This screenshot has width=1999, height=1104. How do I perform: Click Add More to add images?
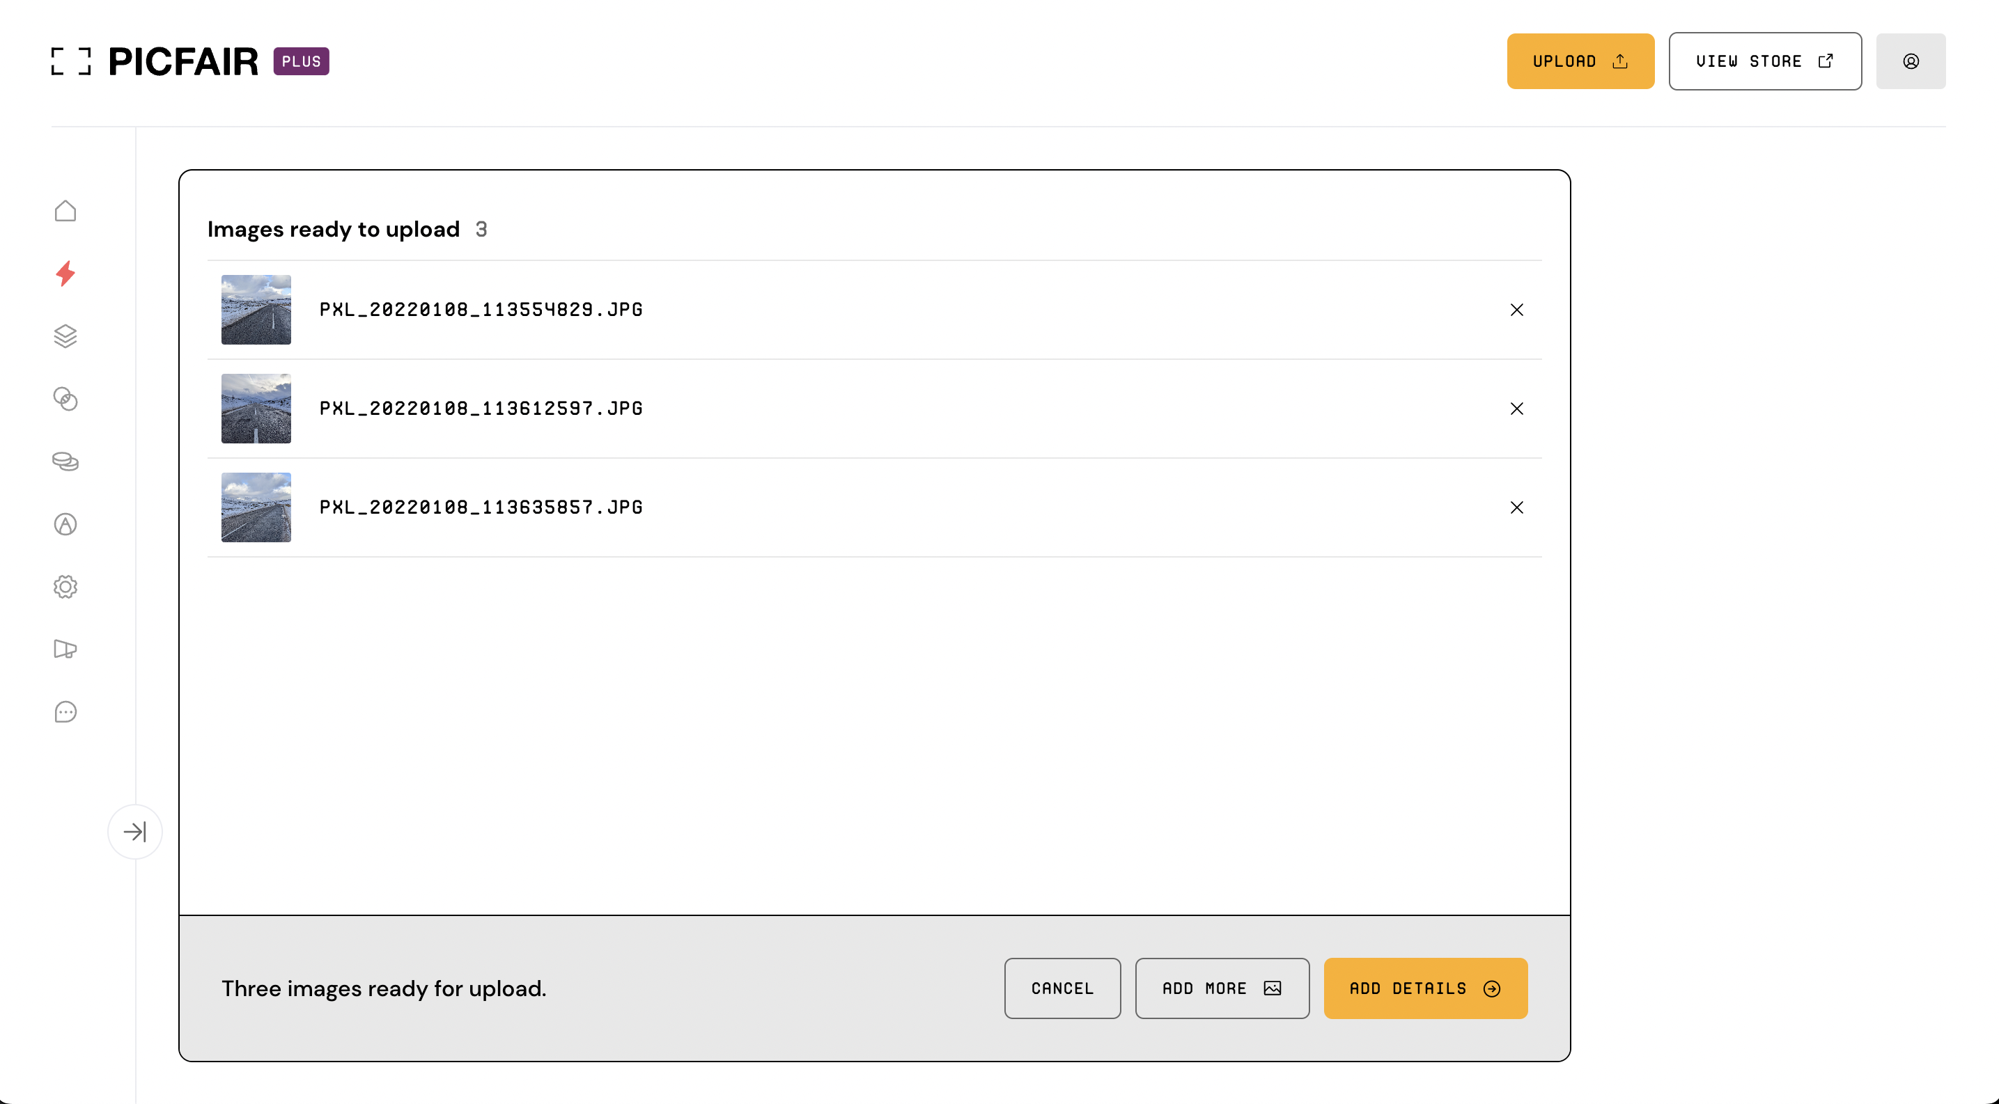(1222, 988)
